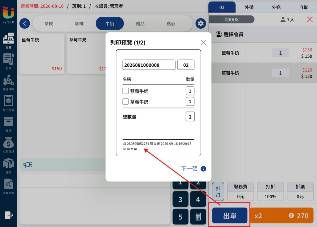Image resolution: width=317 pixels, height=227 pixels.
Task: Go to 下一張 next preview page
Action: click(193, 169)
